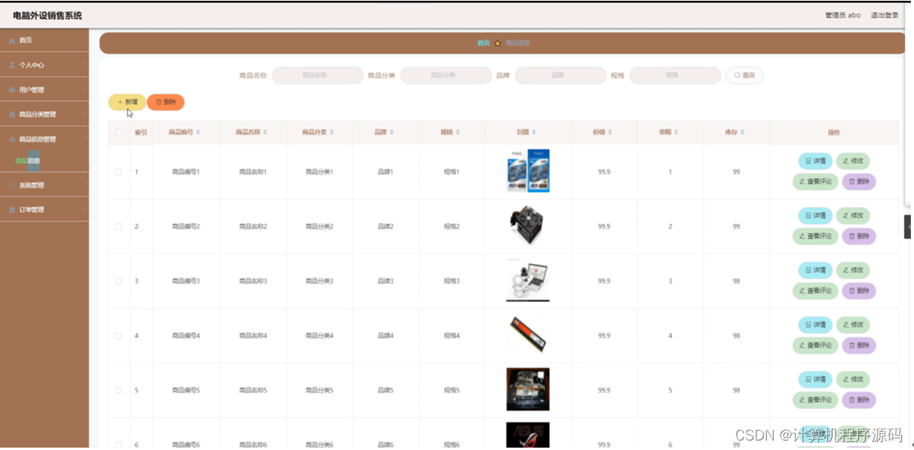The width and height of the screenshot is (914, 450).
Task: Sort by 单限 column sort arrows
Action: (676, 133)
